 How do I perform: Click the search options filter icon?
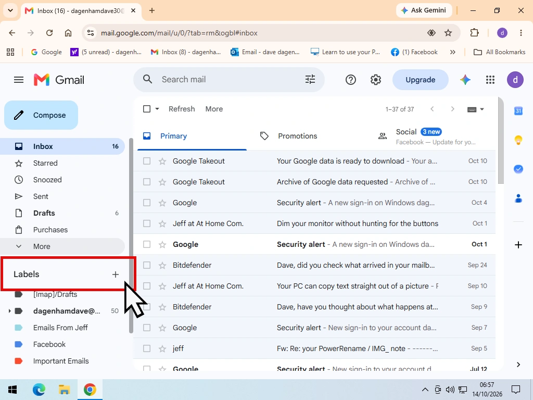pos(310,80)
